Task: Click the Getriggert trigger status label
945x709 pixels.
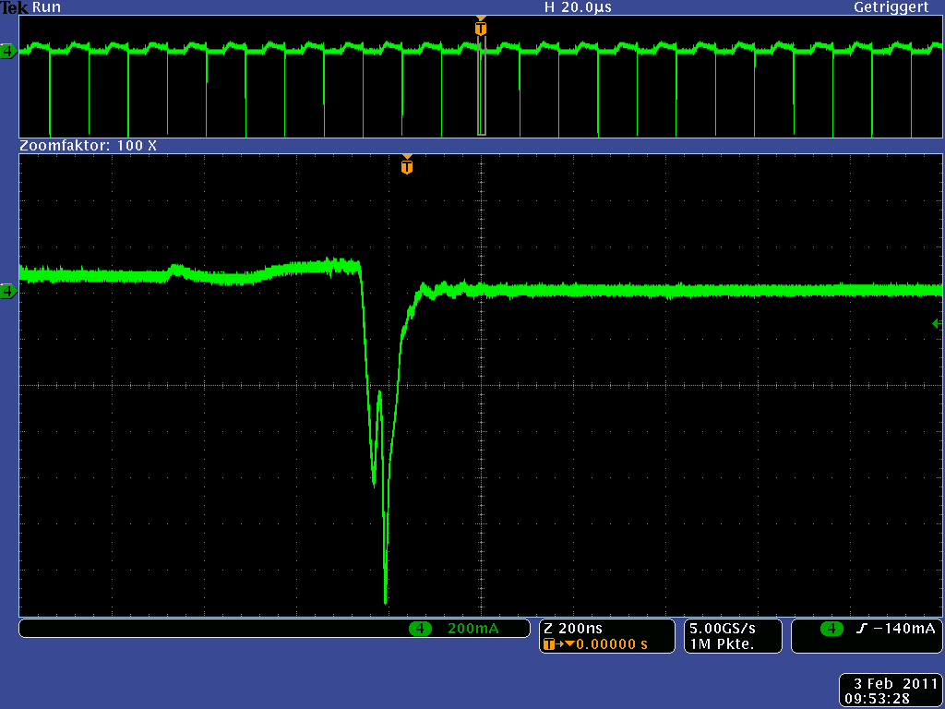Action: tap(891, 7)
